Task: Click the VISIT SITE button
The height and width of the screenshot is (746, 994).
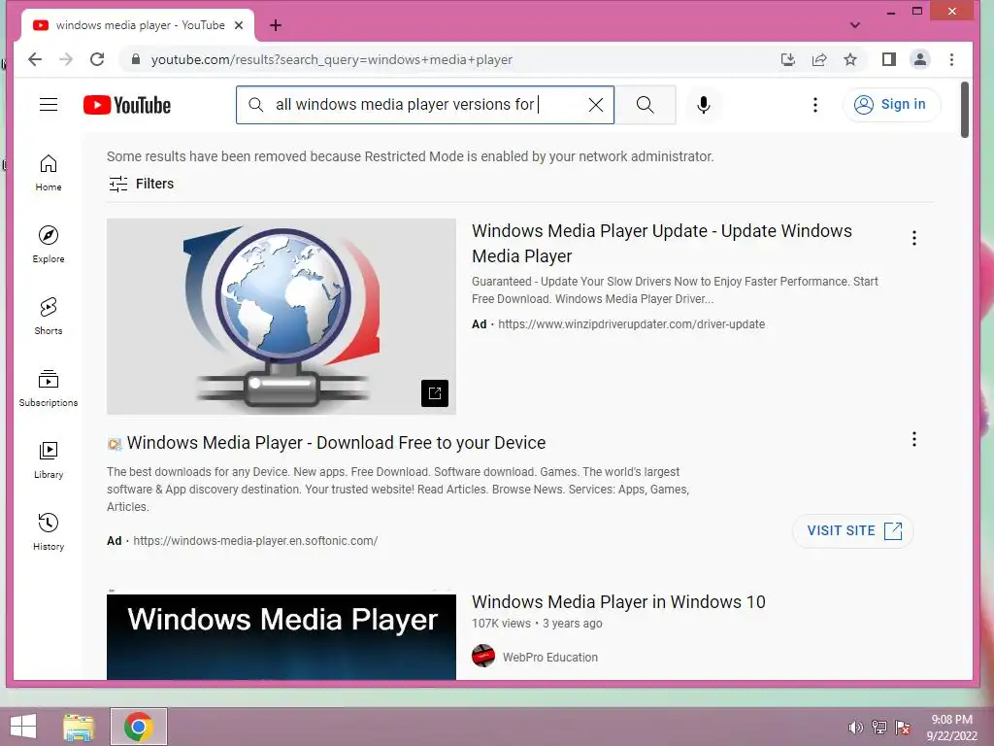Action: 852,531
